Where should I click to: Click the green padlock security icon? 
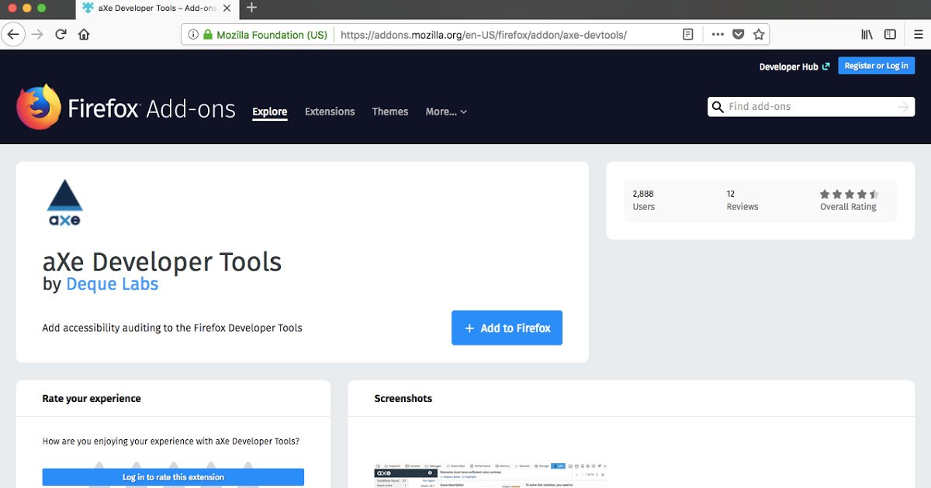coord(207,35)
